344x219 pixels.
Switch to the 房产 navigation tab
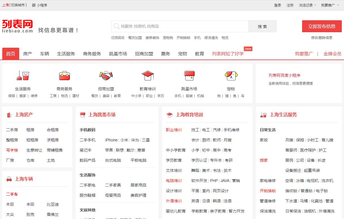tap(27, 54)
